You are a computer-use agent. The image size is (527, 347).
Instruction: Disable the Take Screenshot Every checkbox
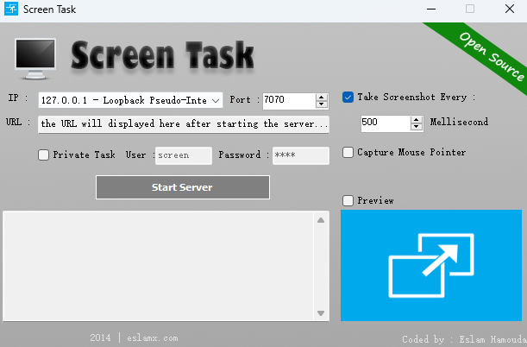point(348,98)
